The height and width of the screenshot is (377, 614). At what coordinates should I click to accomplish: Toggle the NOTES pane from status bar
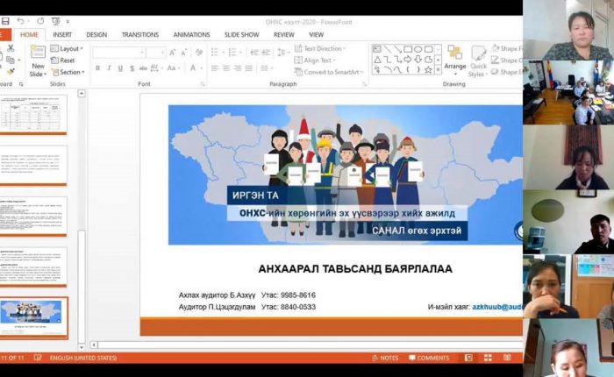385,358
